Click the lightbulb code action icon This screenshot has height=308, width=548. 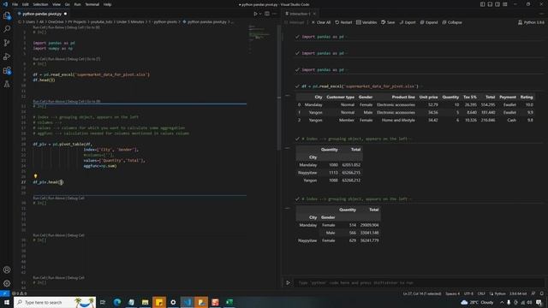[x=35, y=176]
